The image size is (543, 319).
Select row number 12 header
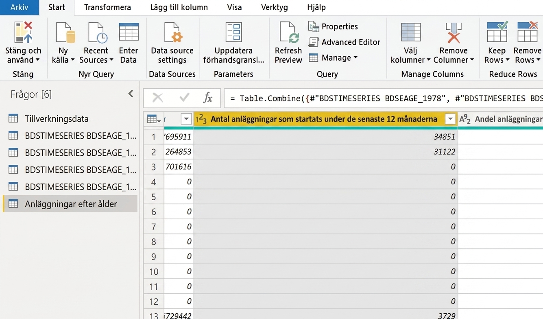[154, 302]
